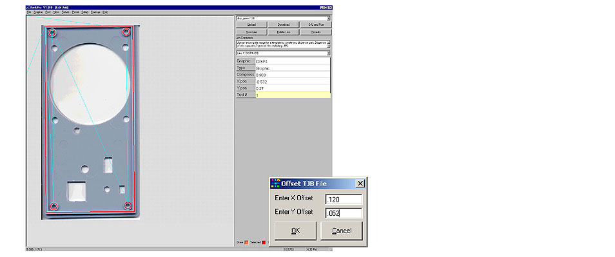Open the File menu
Screen dimensions: 615x257
tap(28, 12)
